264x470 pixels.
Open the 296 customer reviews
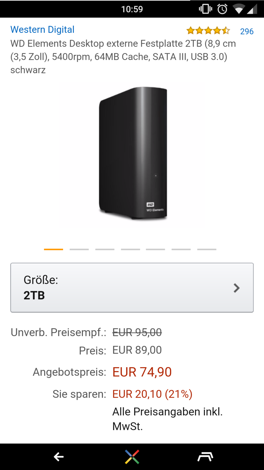(247, 31)
